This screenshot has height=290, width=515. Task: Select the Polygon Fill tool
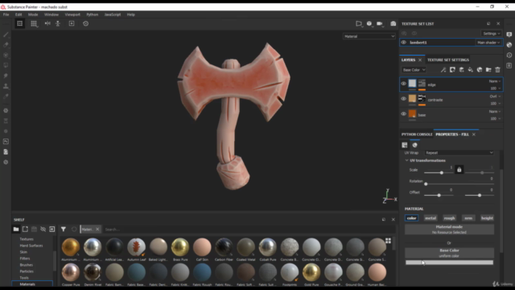click(x=6, y=65)
